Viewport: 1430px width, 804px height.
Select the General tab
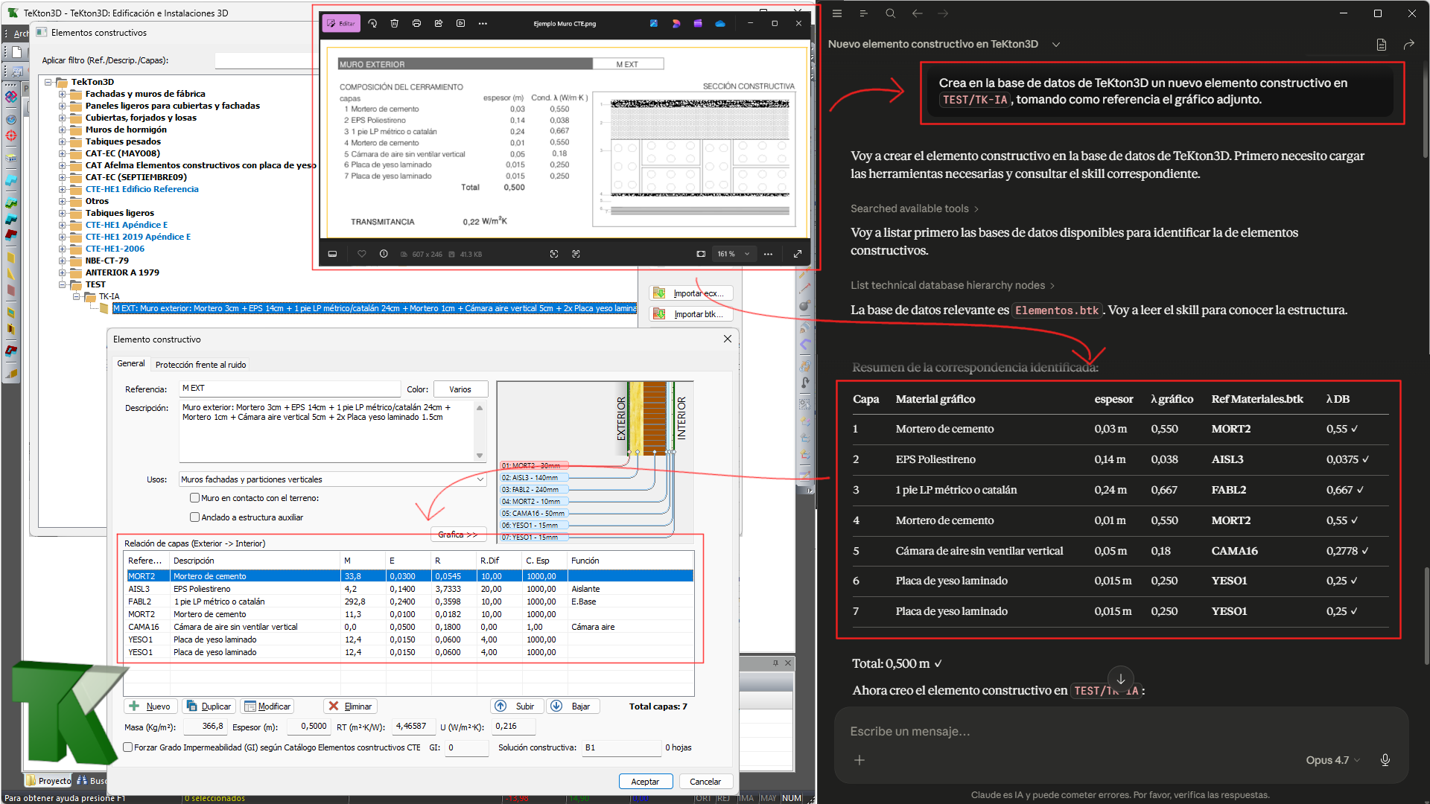(131, 364)
